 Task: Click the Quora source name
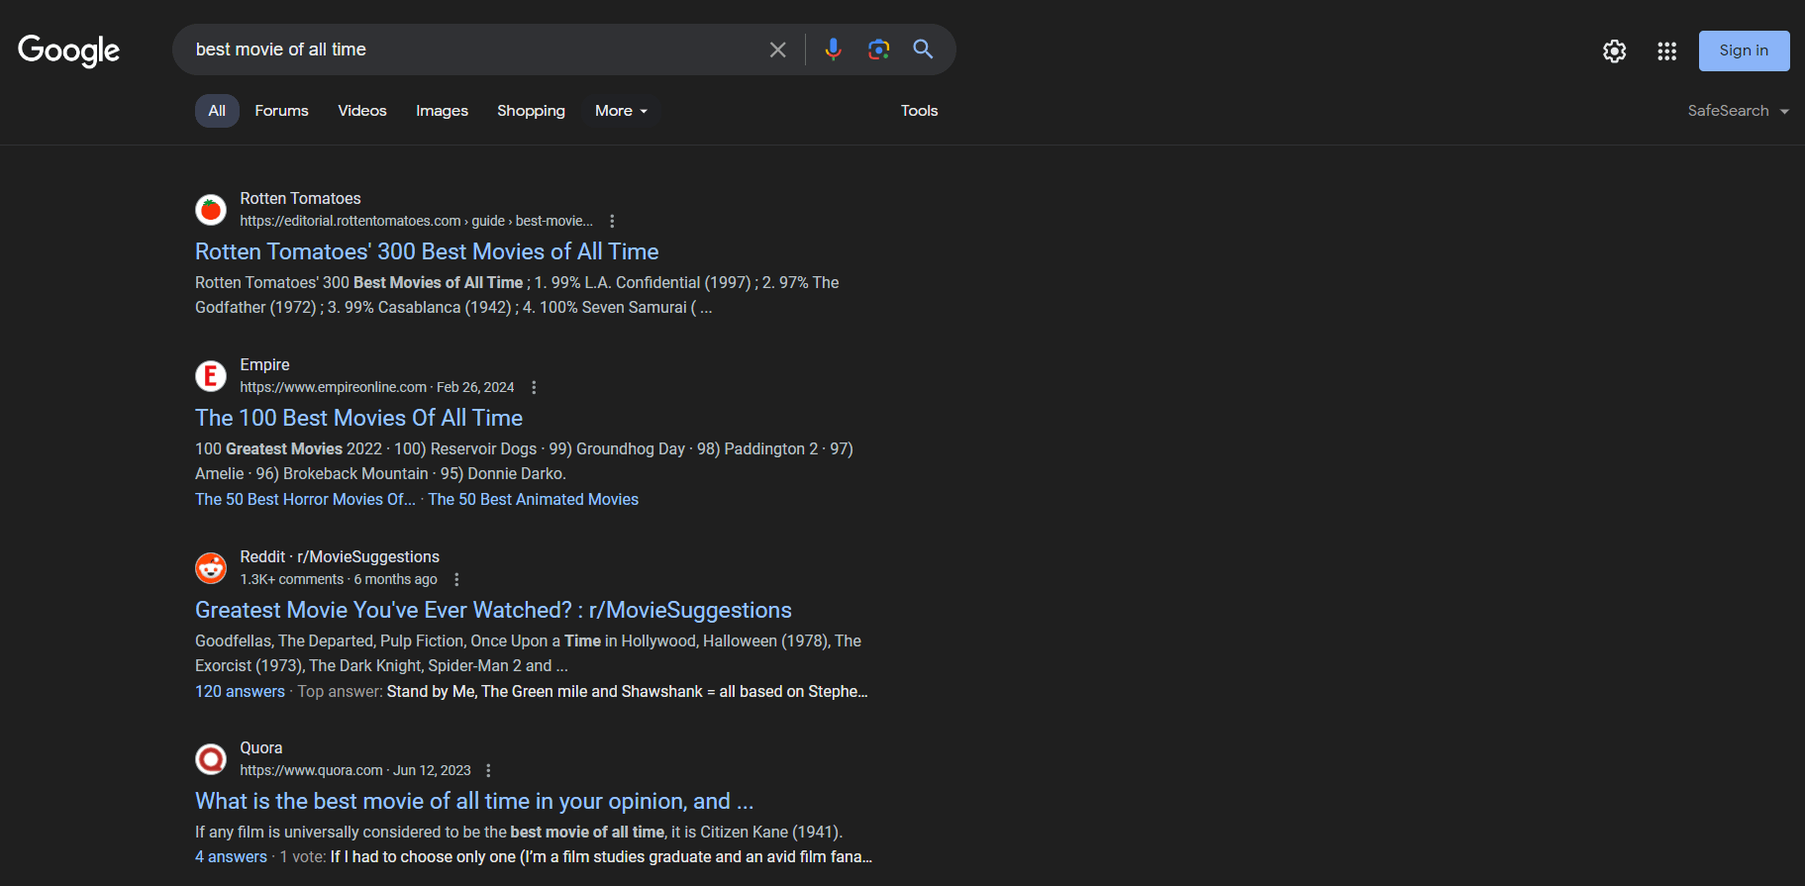[260, 747]
